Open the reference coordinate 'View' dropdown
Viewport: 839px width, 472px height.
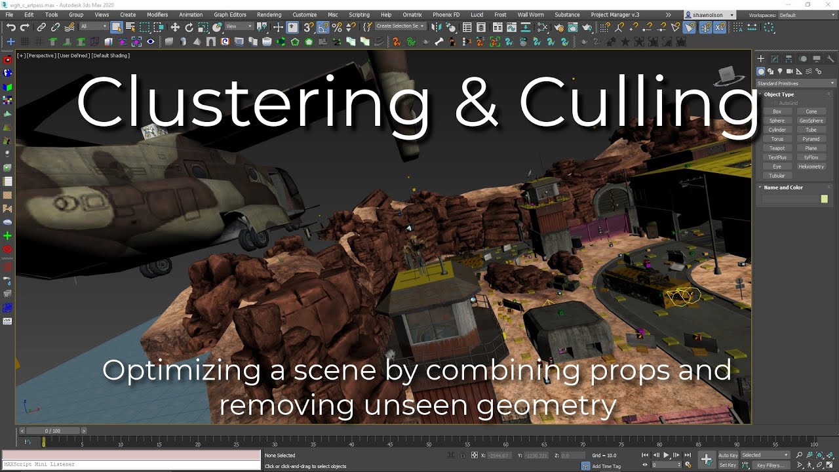[x=240, y=27]
